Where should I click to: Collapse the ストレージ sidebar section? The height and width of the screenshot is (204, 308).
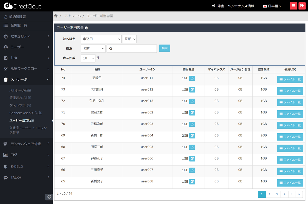[x=26, y=79]
